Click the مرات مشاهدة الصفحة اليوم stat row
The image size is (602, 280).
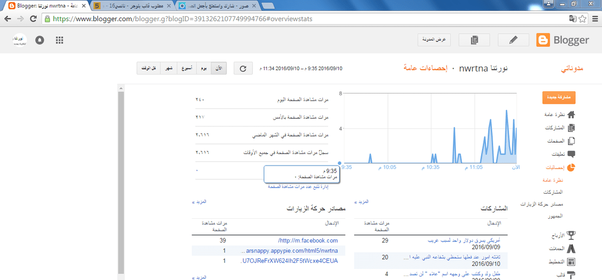262,99
